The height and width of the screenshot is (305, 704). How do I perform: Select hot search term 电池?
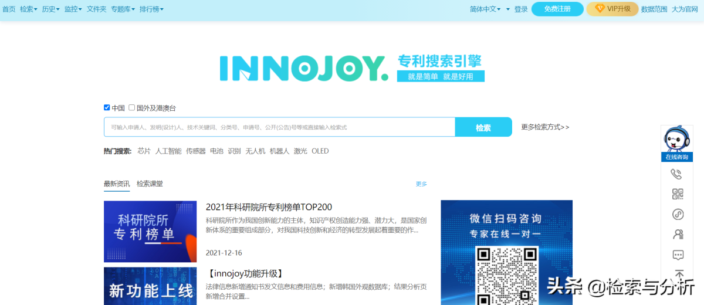coord(216,151)
